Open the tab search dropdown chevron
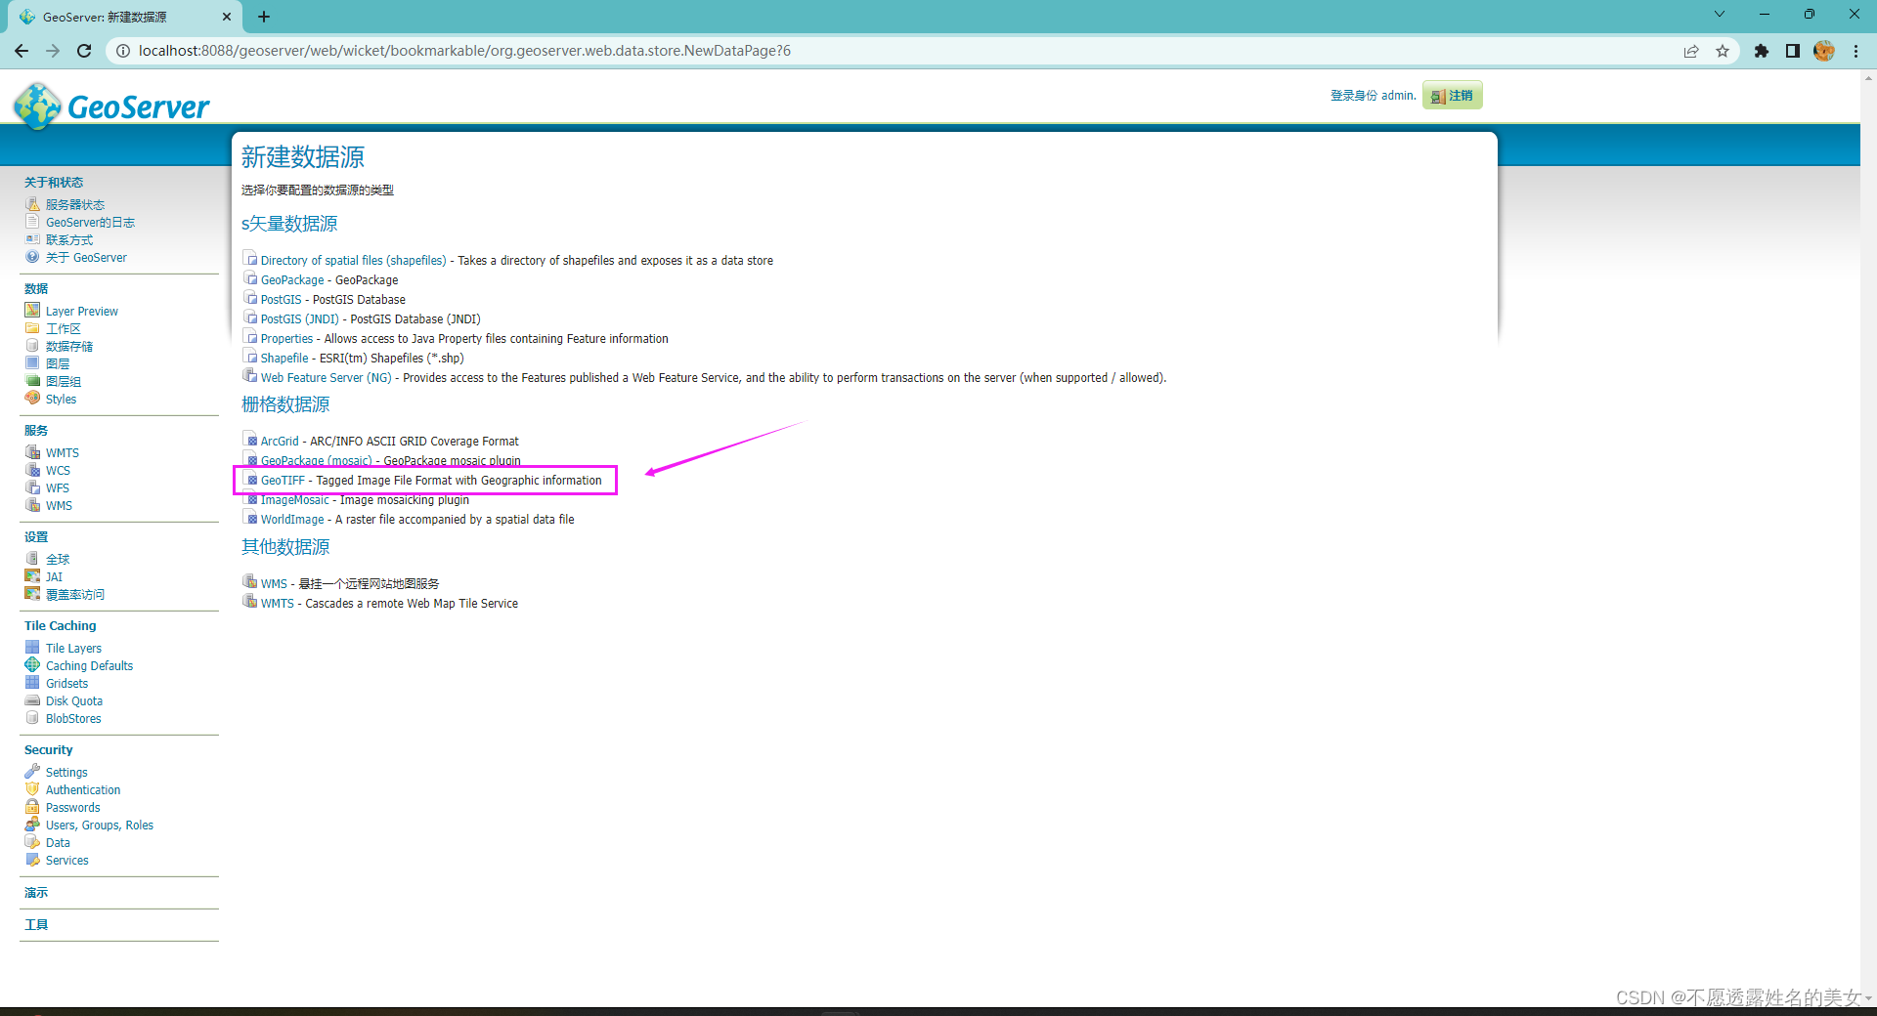This screenshot has height=1016, width=1877. 1720,15
